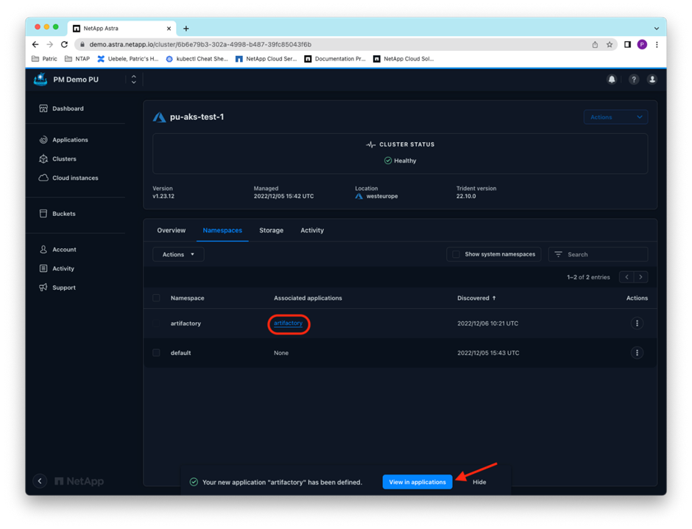Bookmark this page with the star icon
This screenshot has width=692, height=529.
[610, 45]
